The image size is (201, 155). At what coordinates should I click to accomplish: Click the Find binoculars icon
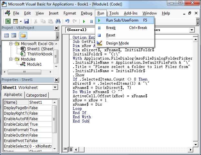[58, 21]
